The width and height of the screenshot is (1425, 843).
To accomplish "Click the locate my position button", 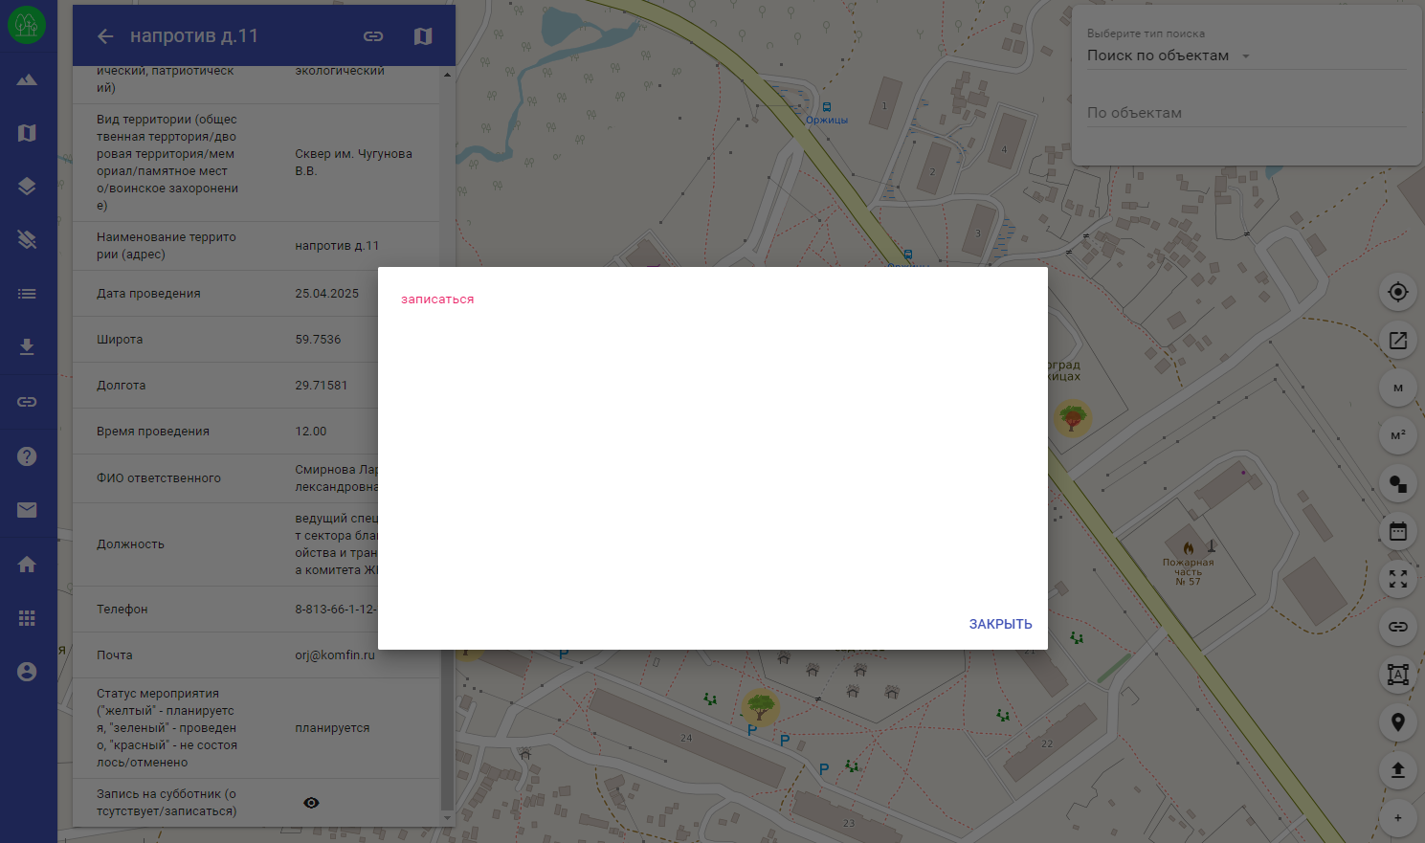I will [1397, 292].
